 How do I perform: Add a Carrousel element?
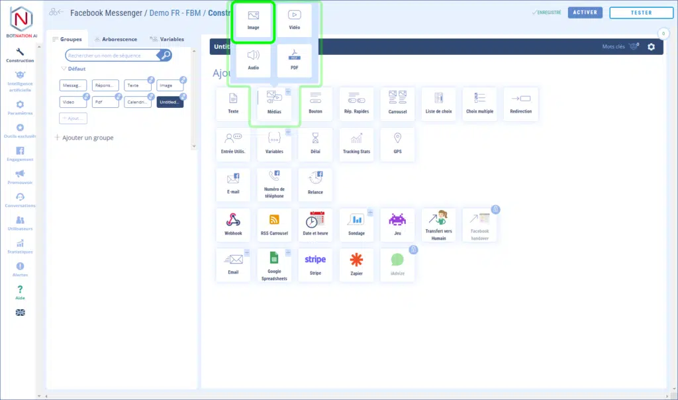point(397,104)
